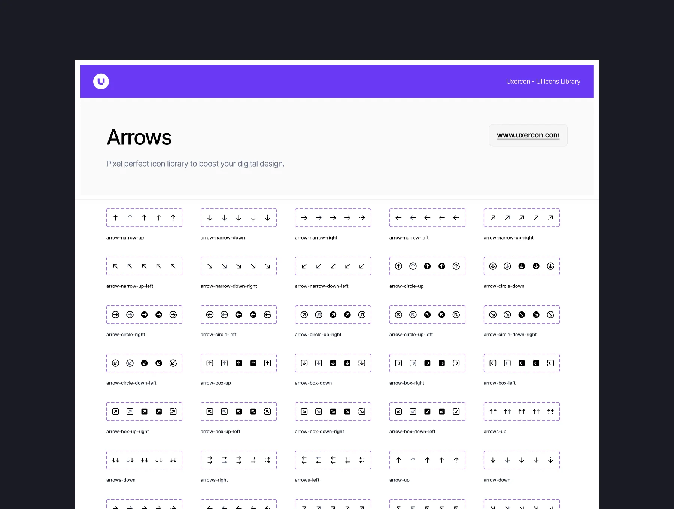Click the 'Uxercon - UI Icons Library' header text

[x=543, y=82]
